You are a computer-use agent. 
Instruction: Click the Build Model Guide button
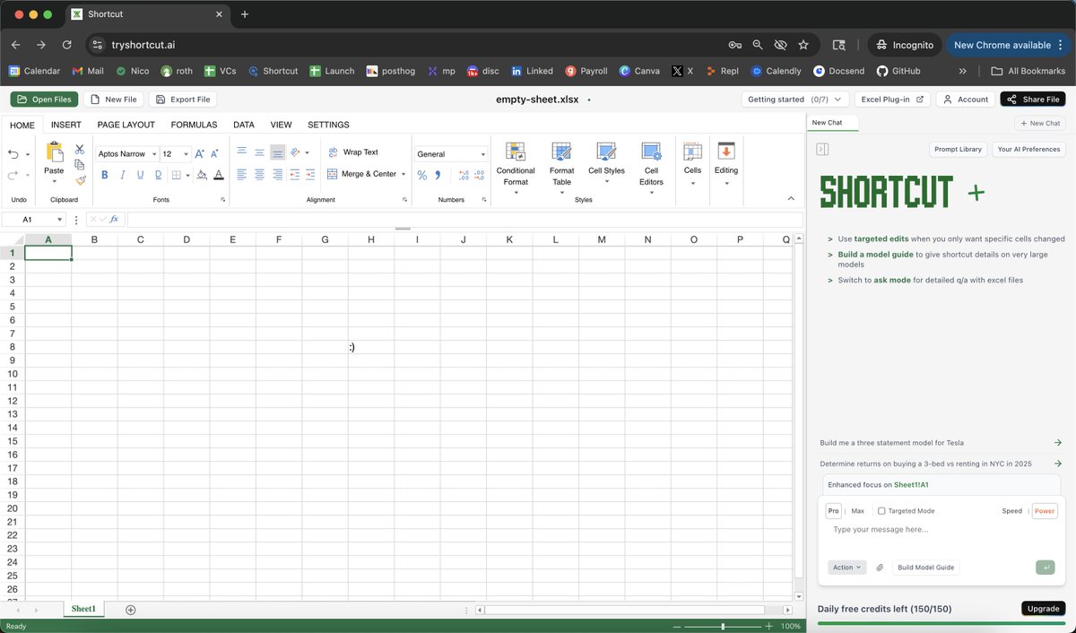[x=926, y=568]
